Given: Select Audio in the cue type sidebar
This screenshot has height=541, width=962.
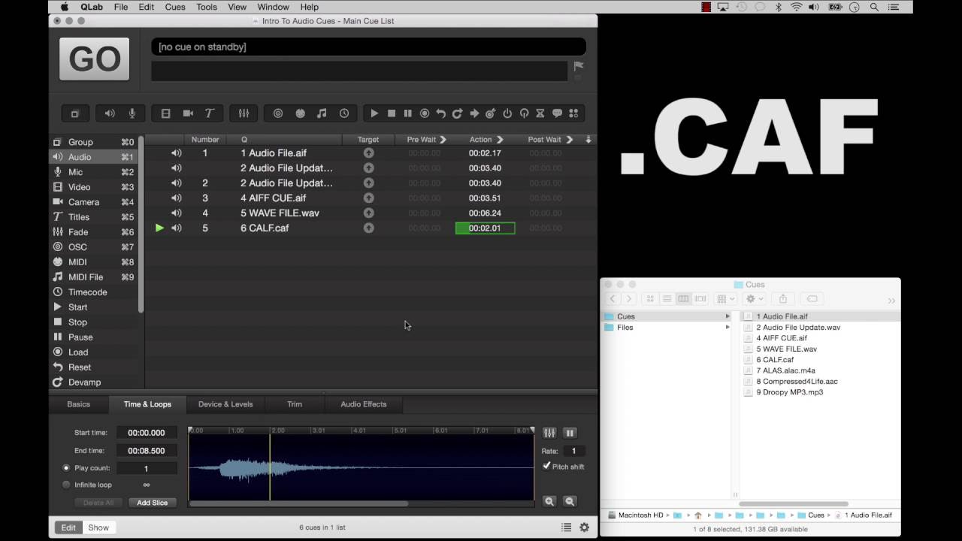Looking at the screenshot, I should (x=94, y=157).
